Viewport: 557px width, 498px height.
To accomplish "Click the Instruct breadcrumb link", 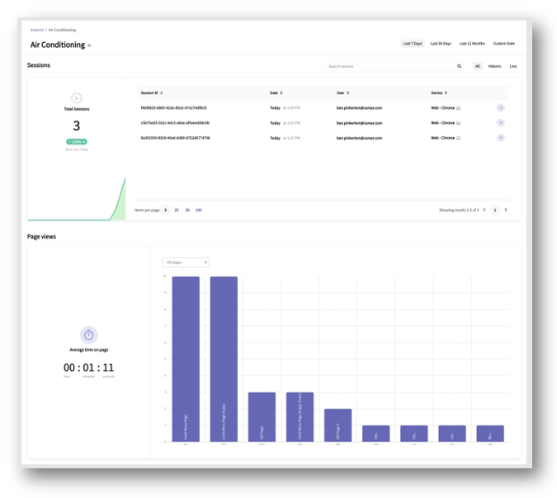I will pyautogui.click(x=37, y=30).
